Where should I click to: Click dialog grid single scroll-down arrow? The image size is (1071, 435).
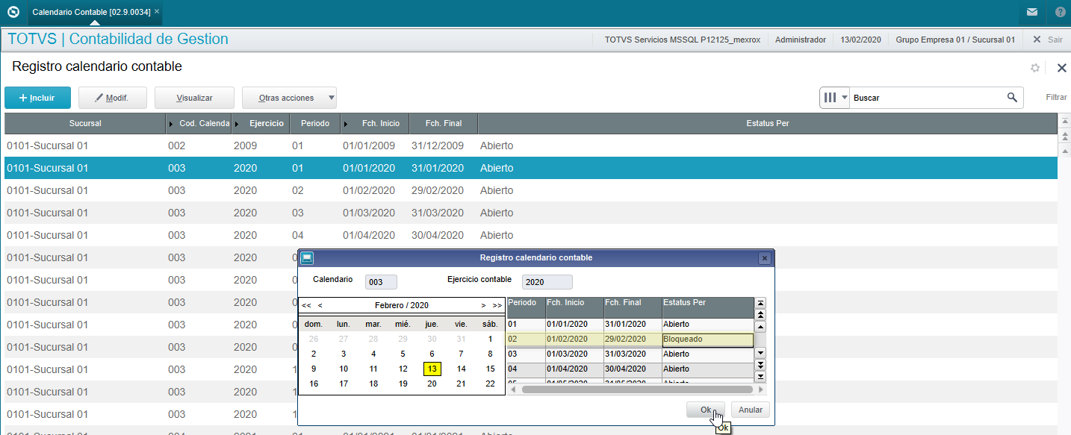coord(761,352)
